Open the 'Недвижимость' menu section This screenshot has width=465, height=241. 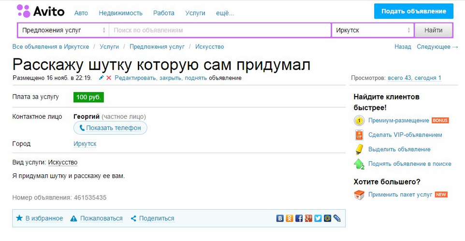pyautogui.click(x=120, y=13)
